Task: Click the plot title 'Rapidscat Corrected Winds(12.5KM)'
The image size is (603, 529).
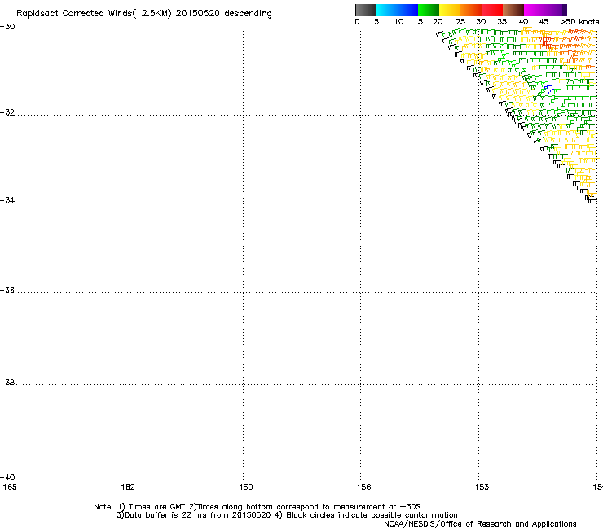Action: 94,14
